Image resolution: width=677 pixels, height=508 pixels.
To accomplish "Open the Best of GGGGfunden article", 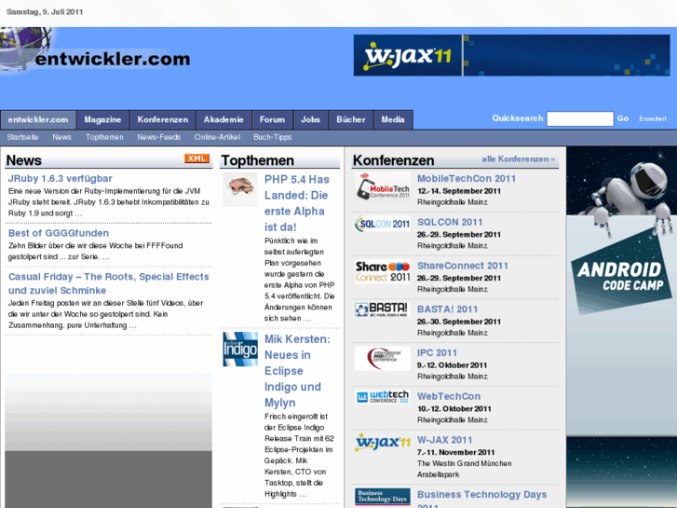I will (x=59, y=233).
